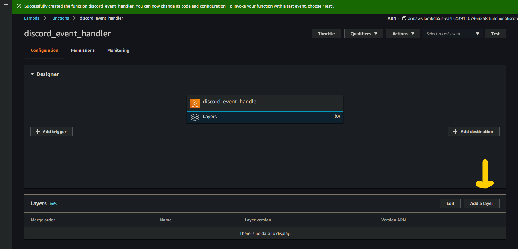Viewport: 518px width, 249px height.
Task: Click the orange Lambda function icon
Action: tap(195, 103)
